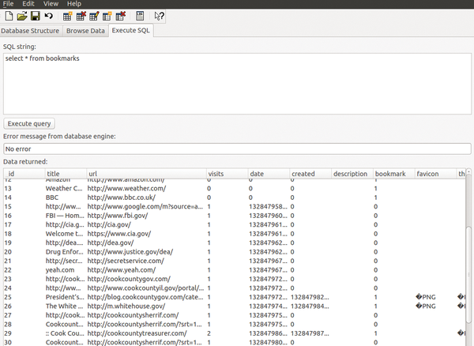This screenshot has width=474, height=346.
Task: Switch to the Browse Data tab
Action: (85, 31)
